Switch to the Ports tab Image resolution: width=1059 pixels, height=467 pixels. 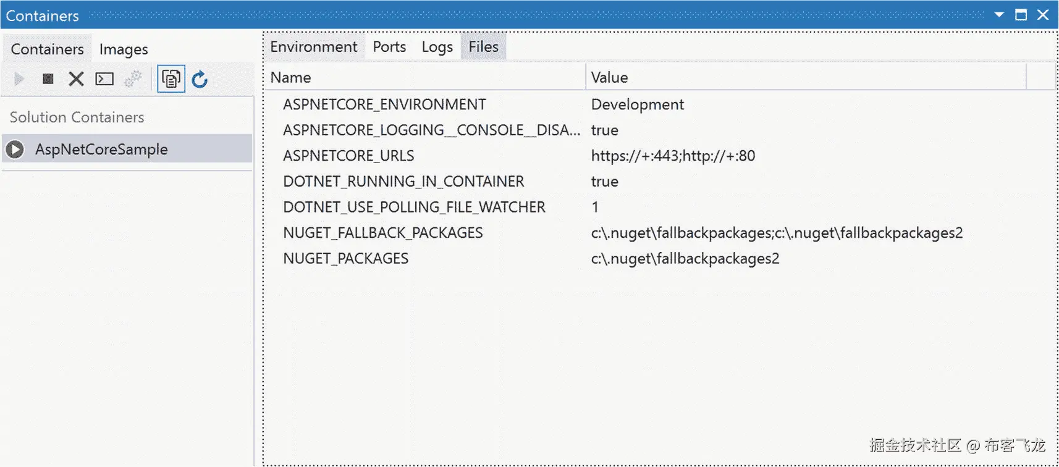pyautogui.click(x=389, y=47)
